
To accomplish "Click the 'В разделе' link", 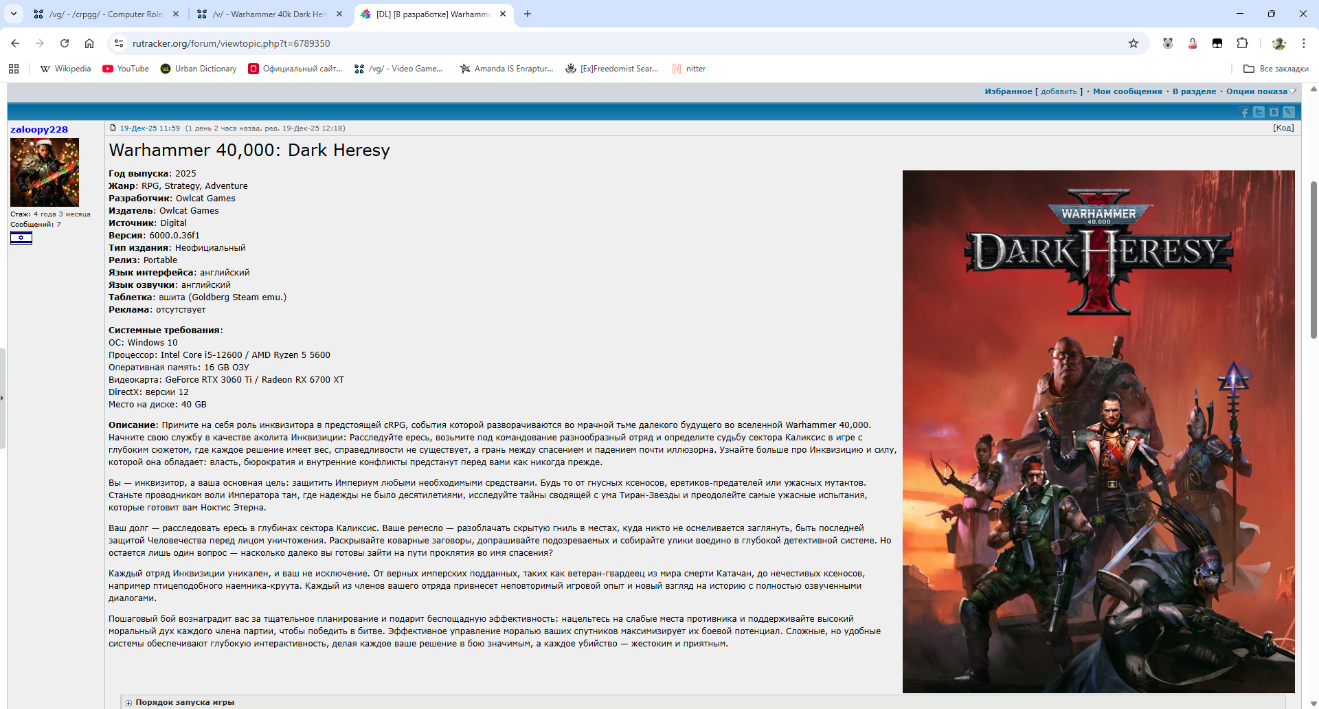I will (x=1194, y=91).
